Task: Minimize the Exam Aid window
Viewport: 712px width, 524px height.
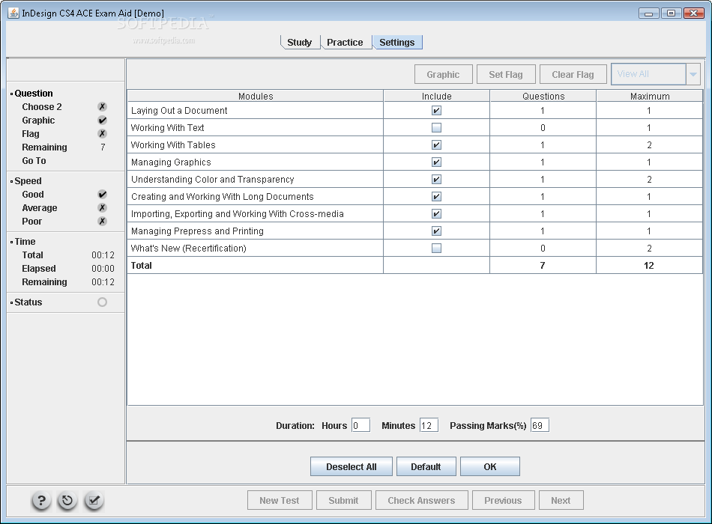Action: pyautogui.click(x=648, y=13)
